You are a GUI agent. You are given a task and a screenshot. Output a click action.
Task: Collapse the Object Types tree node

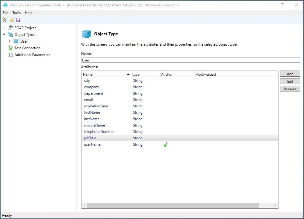[4, 35]
